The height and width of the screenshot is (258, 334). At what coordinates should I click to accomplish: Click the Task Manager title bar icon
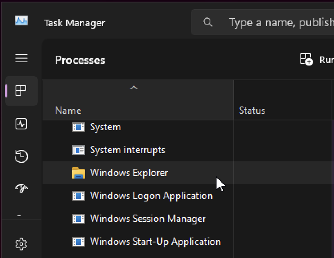[21, 21]
